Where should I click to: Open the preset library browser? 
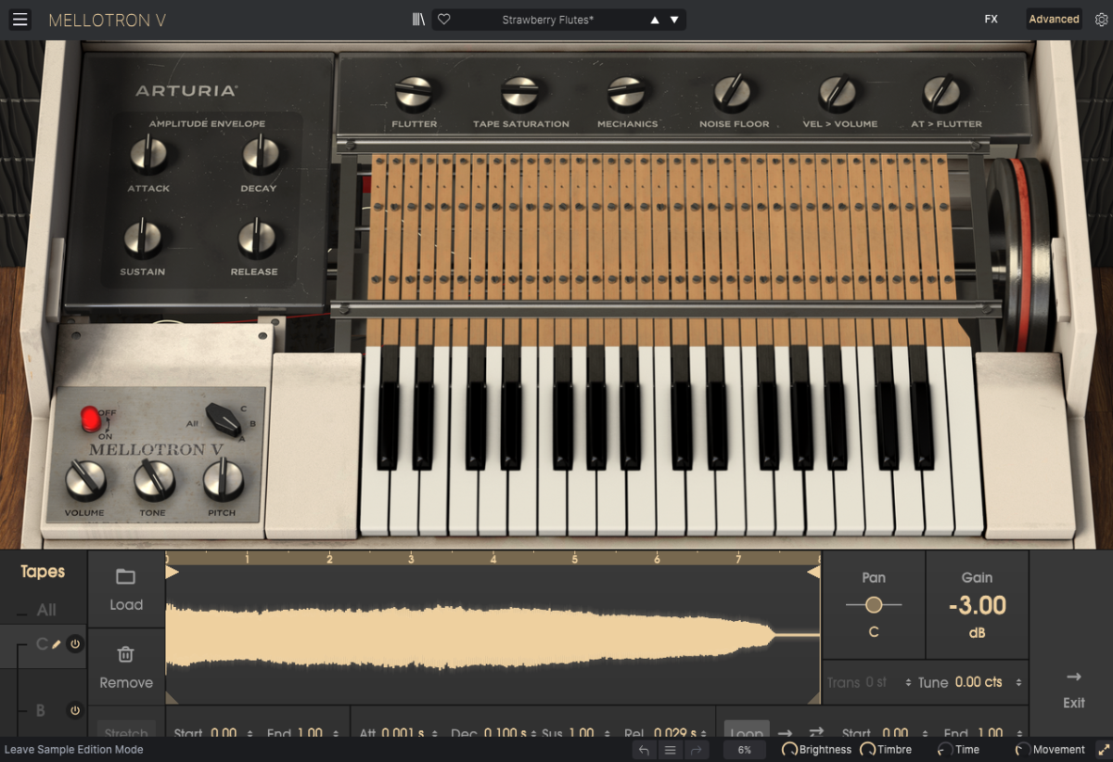click(x=418, y=19)
